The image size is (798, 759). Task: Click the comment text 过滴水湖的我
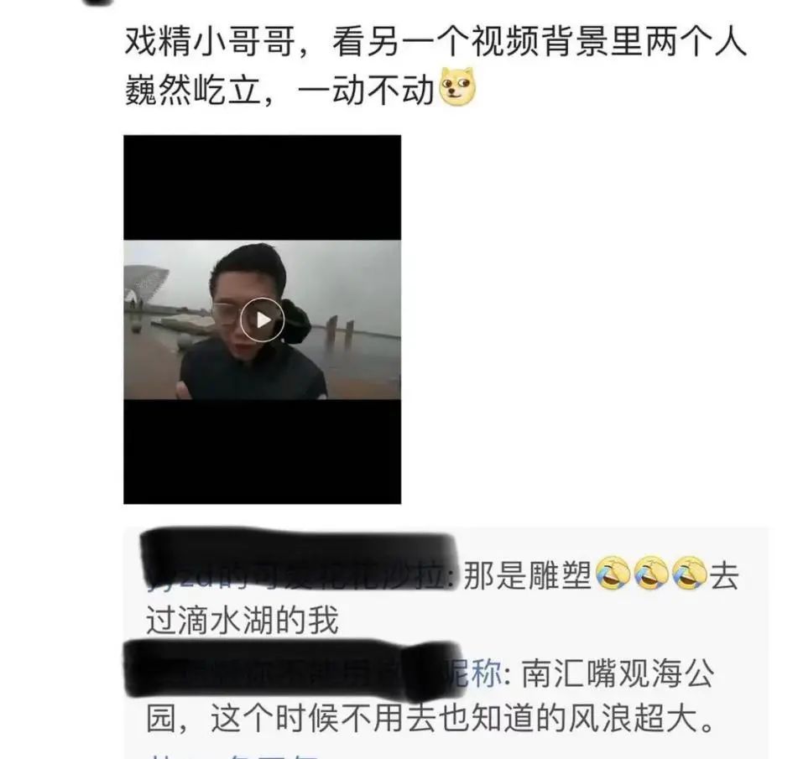pos(243,620)
